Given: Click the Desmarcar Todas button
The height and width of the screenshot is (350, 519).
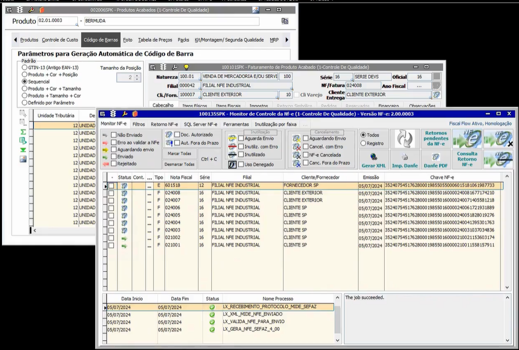Looking at the screenshot, I should [x=179, y=164].
